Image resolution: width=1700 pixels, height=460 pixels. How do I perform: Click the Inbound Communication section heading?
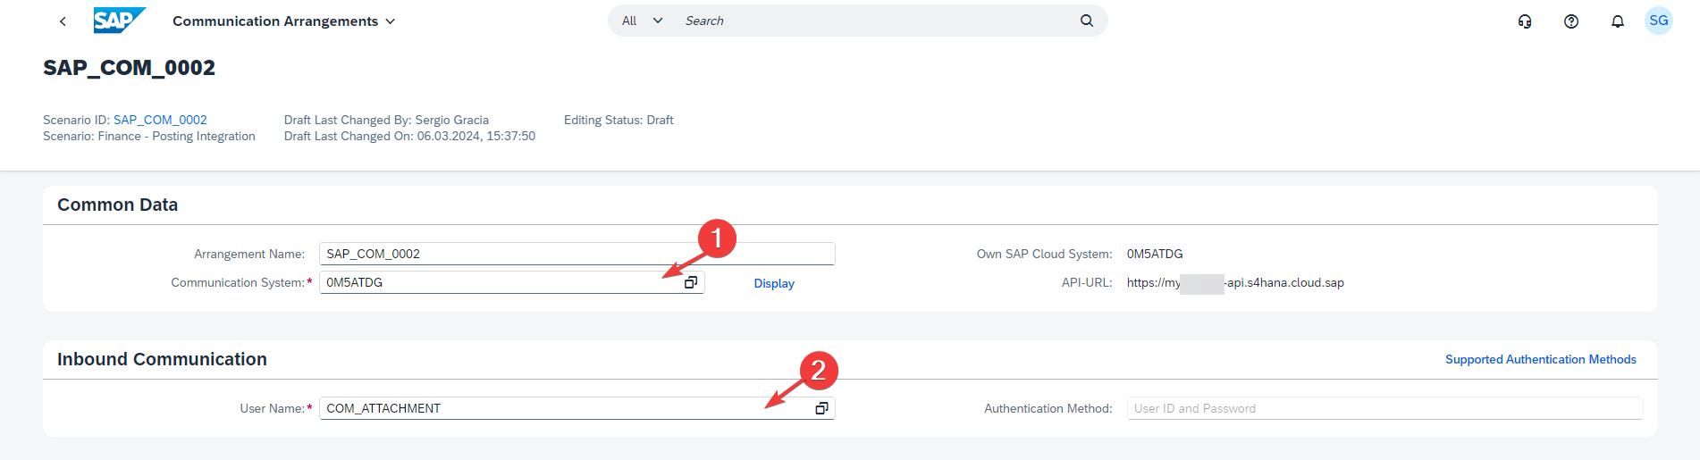[162, 359]
